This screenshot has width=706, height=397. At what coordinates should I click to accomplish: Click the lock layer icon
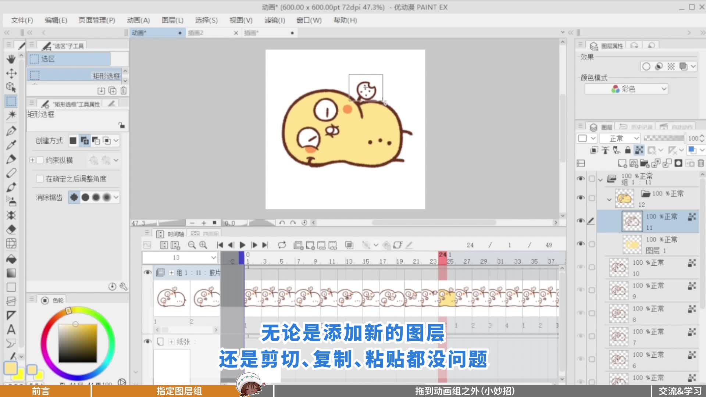pyautogui.click(x=628, y=150)
